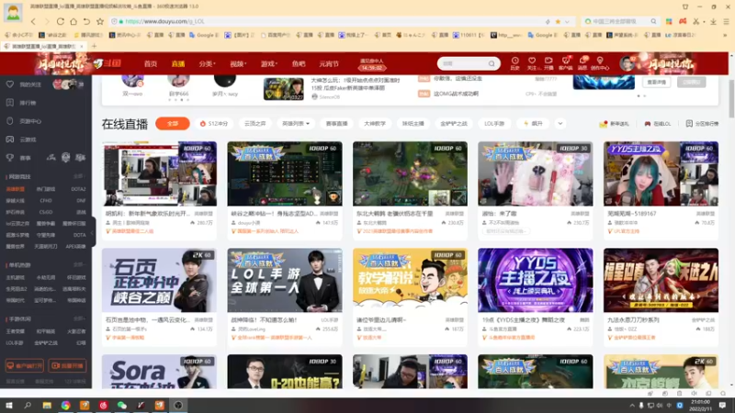The height and width of the screenshot is (413, 735).
Task: Expand the 游戏 dropdown in navigation
Action: click(x=269, y=63)
